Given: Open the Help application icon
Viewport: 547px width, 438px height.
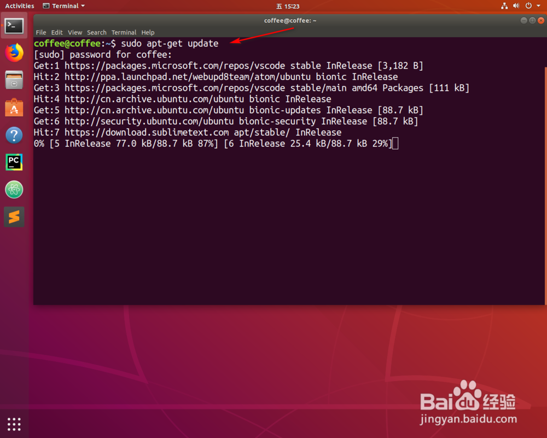Looking at the screenshot, I should click(14, 135).
